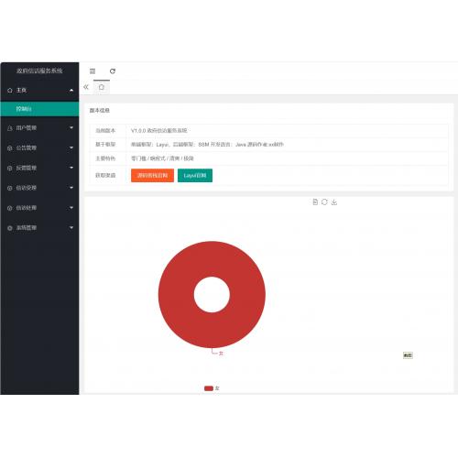Click the green Layui website button
The height and width of the screenshot is (458, 458).
pos(195,175)
